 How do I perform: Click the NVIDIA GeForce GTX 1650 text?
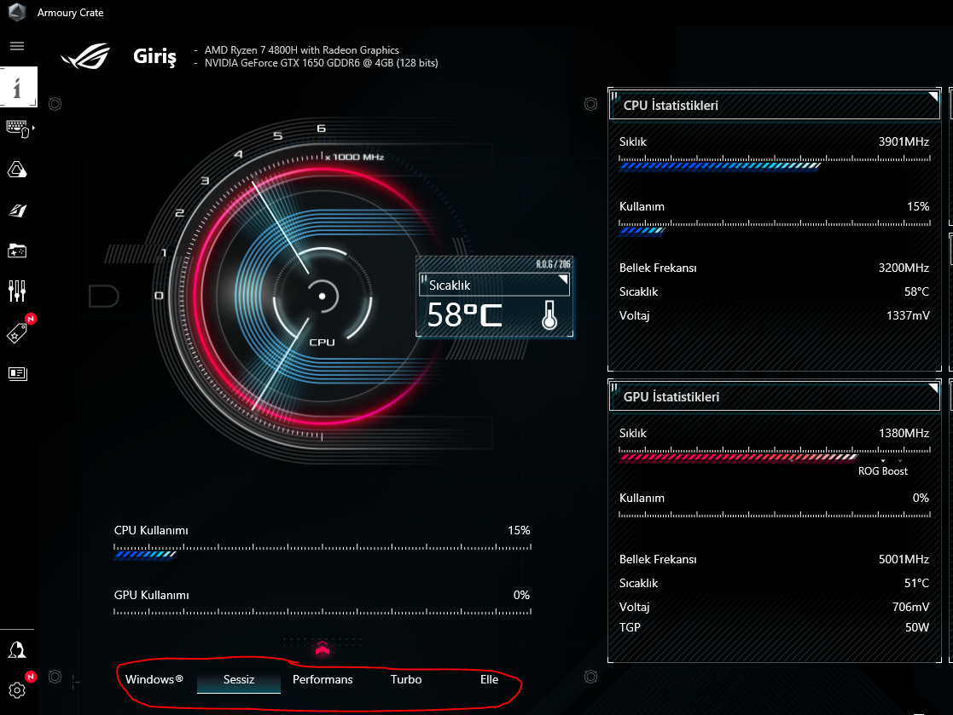[x=321, y=63]
